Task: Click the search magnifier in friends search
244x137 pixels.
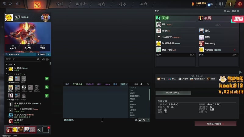Action: [x=38, y=59]
